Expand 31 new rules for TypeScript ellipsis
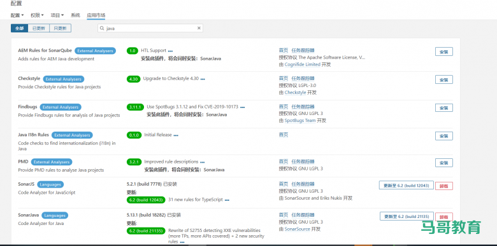 click(227, 200)
